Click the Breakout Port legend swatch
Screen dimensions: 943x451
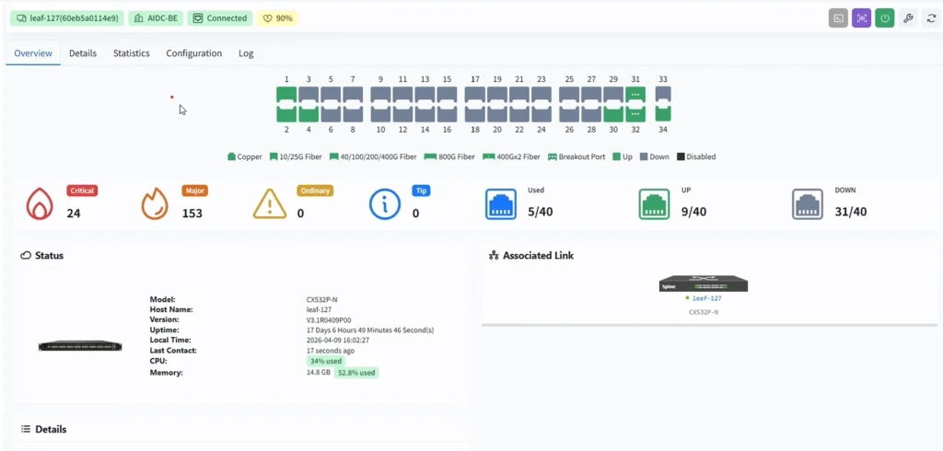(x=553, y=157)
